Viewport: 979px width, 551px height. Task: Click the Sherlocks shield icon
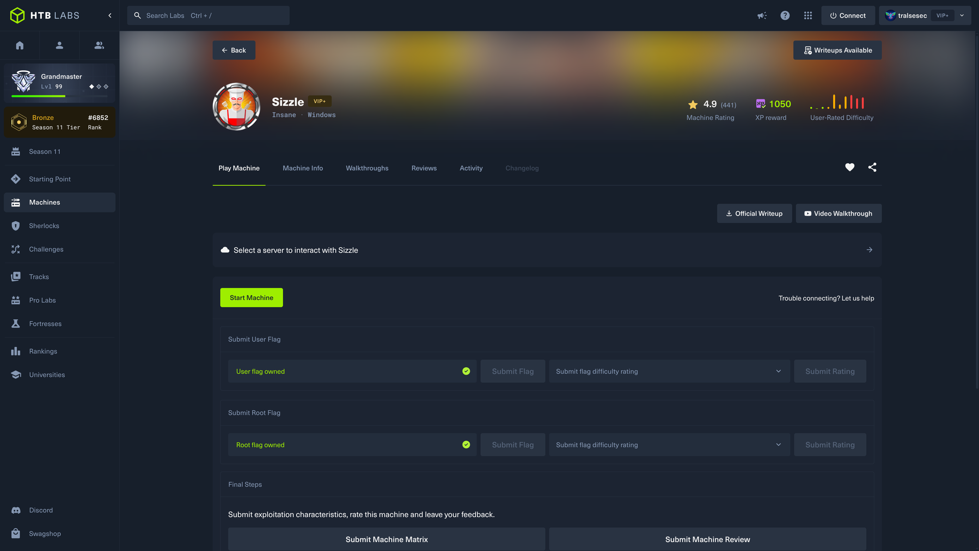[x=16, y=226]
